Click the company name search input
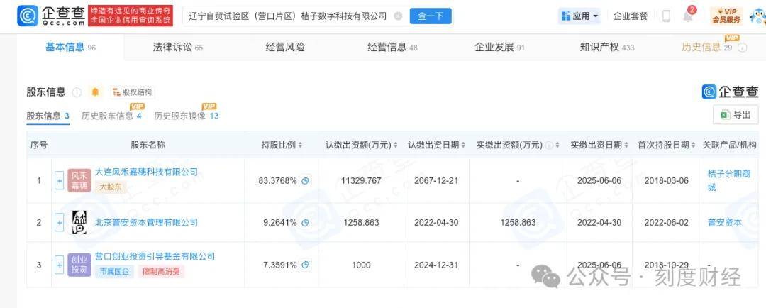Screen dimensions: 766x308 [288, 16]
